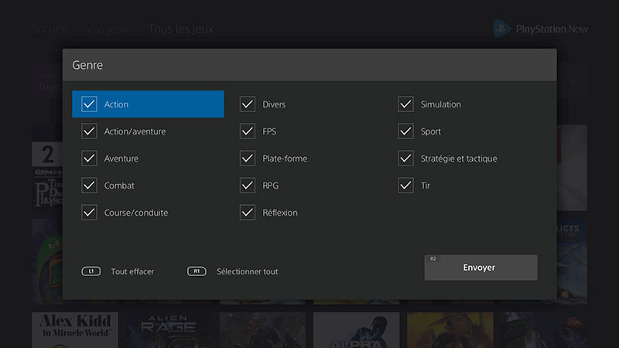Uncheck the RPG genre checkbox
The width and height of the screenshot is (619, 348).
tap(248, 186)
